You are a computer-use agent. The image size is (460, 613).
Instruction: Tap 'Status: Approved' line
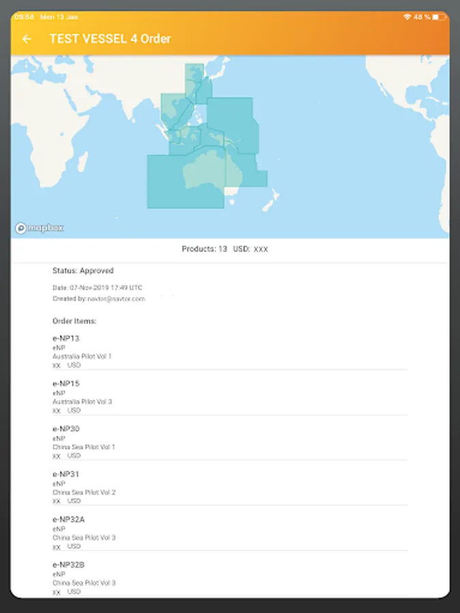[83, 270]
